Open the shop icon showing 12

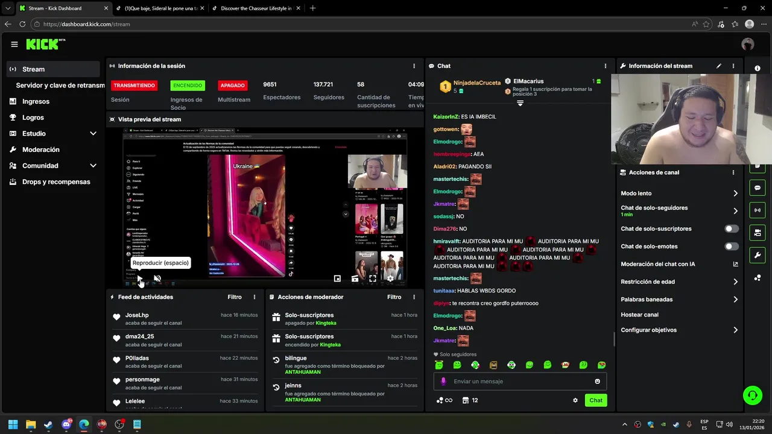[470, 400]
